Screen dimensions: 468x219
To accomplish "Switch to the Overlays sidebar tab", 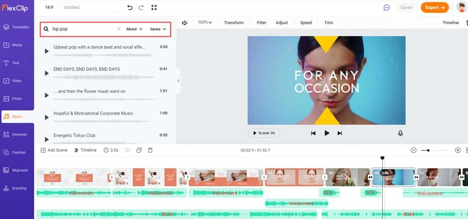I will (x=17, y=152).
